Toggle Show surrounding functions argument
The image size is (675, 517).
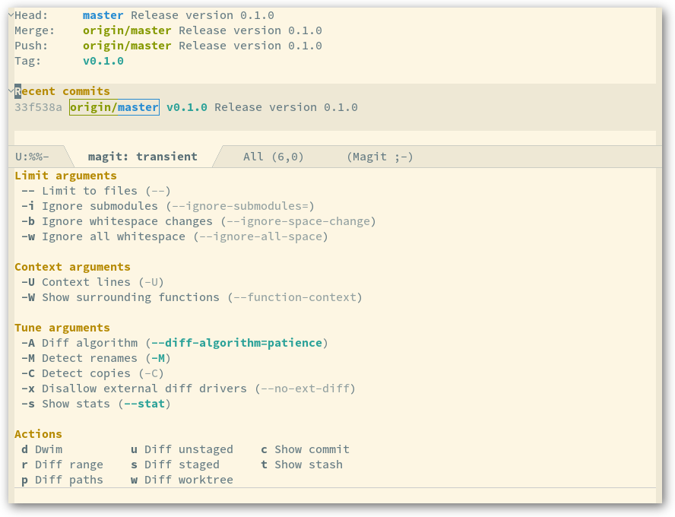coord(192,297)
